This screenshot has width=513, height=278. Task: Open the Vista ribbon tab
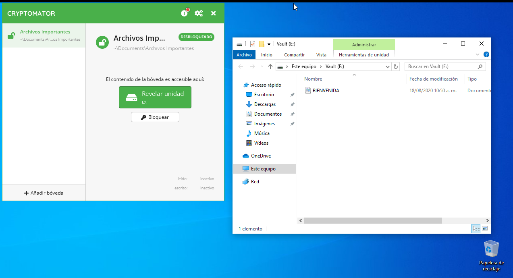(322, 55)
